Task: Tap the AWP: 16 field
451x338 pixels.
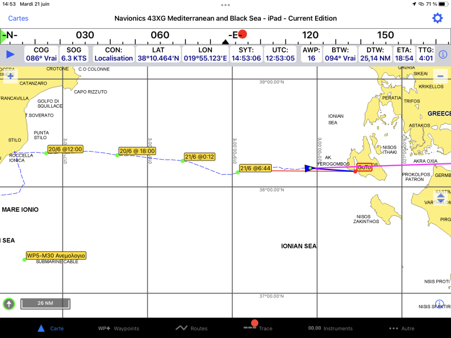Action: tap(312, 54)
